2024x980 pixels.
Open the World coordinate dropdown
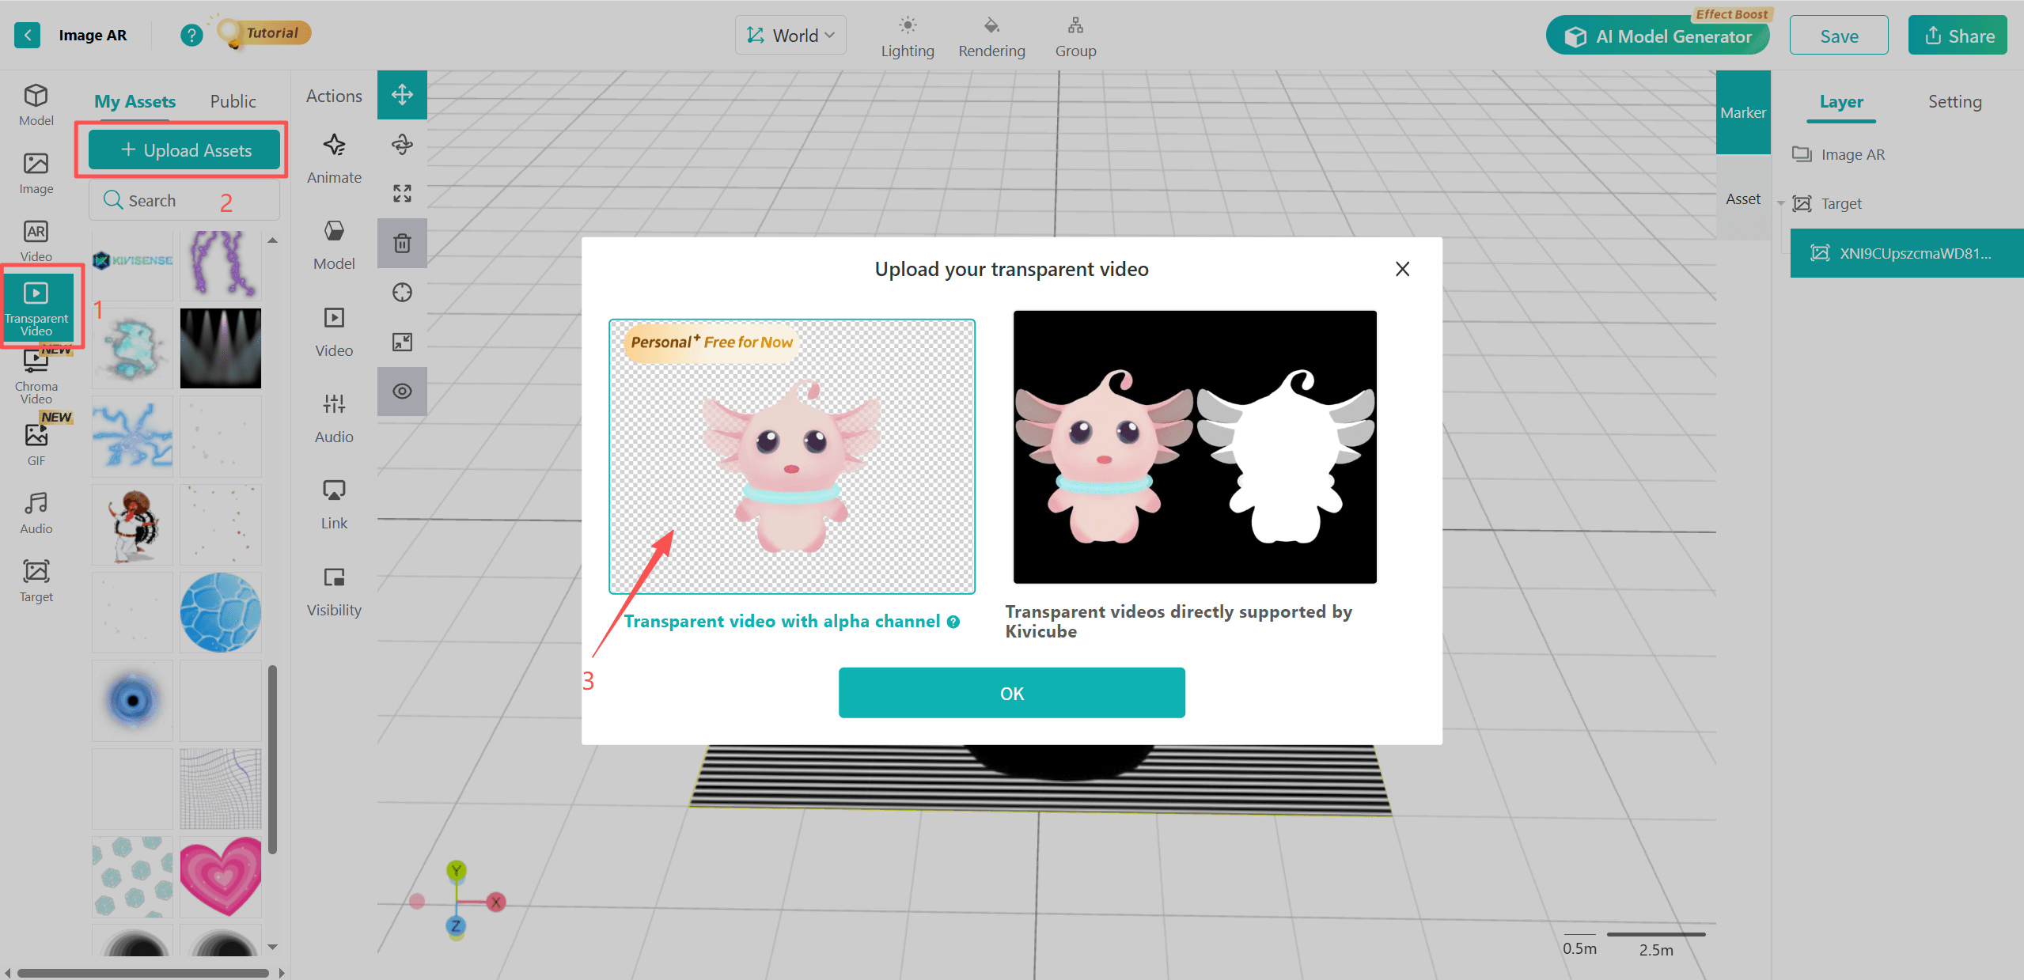click(790, 36)
